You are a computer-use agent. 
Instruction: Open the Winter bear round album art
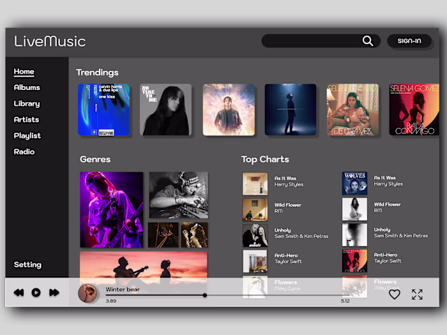[x=87, y=293]
